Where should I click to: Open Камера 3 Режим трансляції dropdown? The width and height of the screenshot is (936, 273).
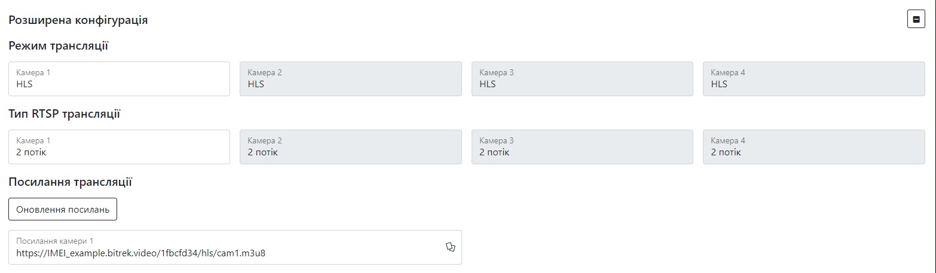582,79
